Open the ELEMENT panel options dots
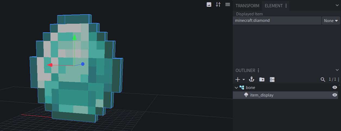The width and height of the screenshot is (341, 131). pos(286,6)
